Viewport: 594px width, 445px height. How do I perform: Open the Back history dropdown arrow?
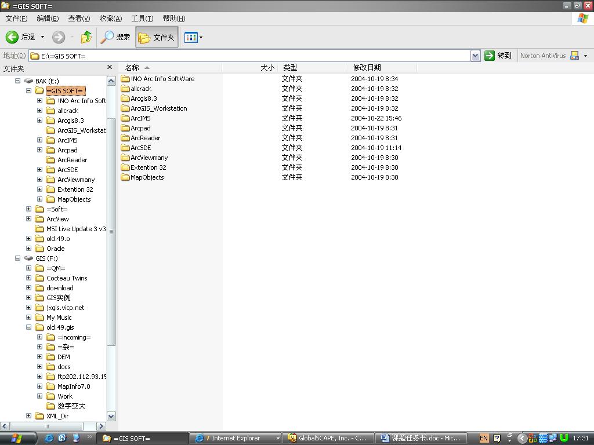coord(42,37)
